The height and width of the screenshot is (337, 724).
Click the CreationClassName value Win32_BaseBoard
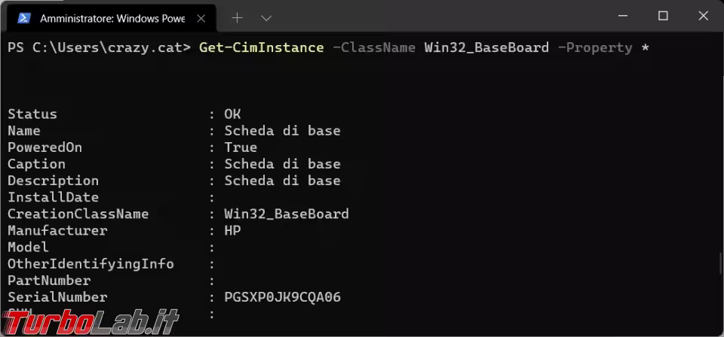click(287, 214)
